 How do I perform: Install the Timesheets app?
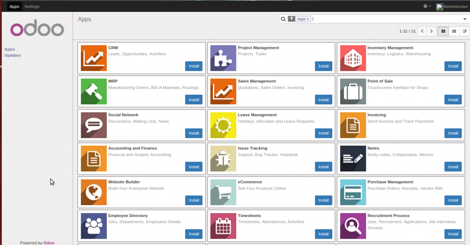324,234
